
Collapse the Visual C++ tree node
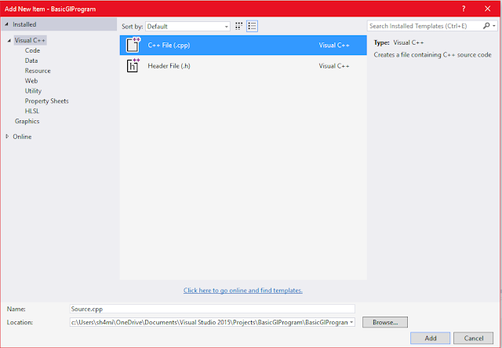click(9, 40)
